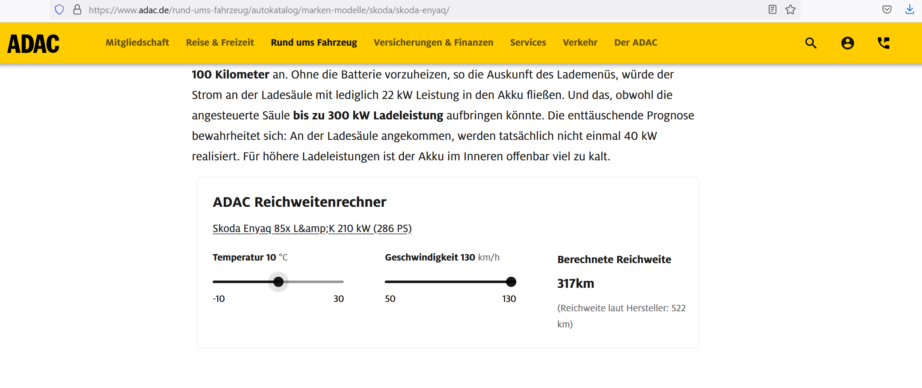Click the 317km range value

click(x=576, y=284)
